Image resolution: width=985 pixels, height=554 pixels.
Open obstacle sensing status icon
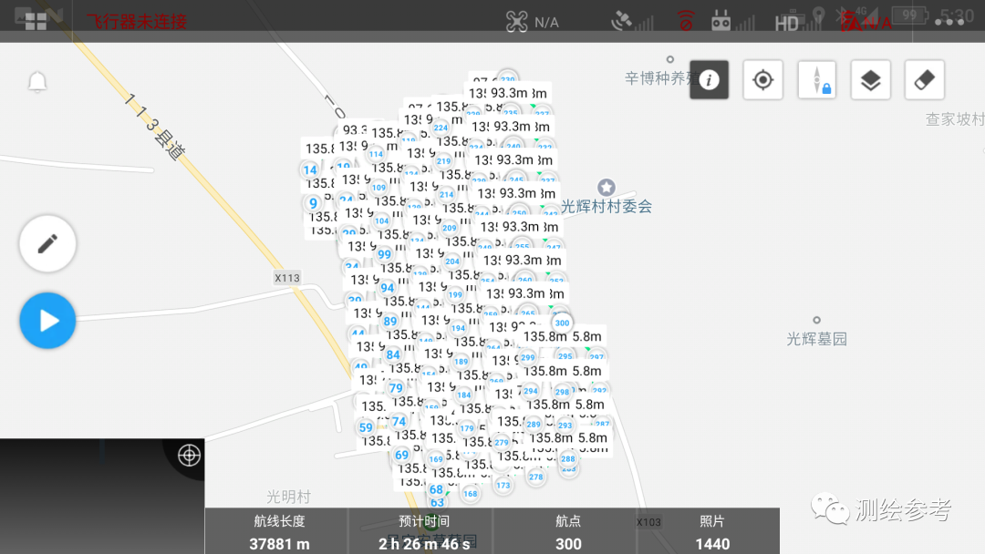(685, 21)
